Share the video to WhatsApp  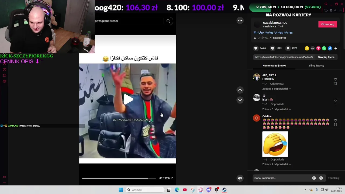point(324,48)
